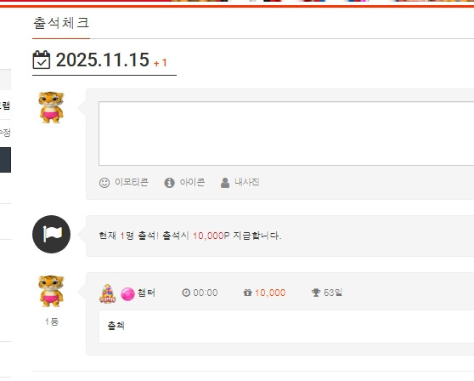Click the egg basket level icon
The width and height of the screenshot is (474, 381).
(x=107, y=293)
